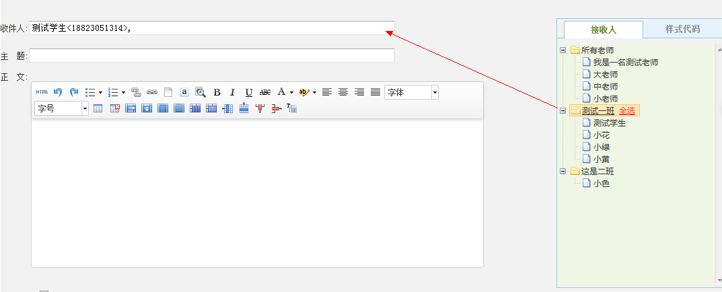This screenshot has width=722, height=292.
Task: Collapse the 所有老师 tree folder
Action: tap(563, 50)
